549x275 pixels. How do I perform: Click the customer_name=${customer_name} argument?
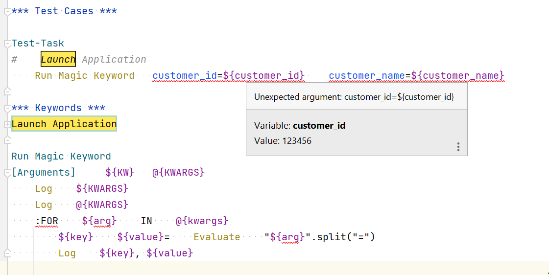pyautogui.click(x=416, y=76)
